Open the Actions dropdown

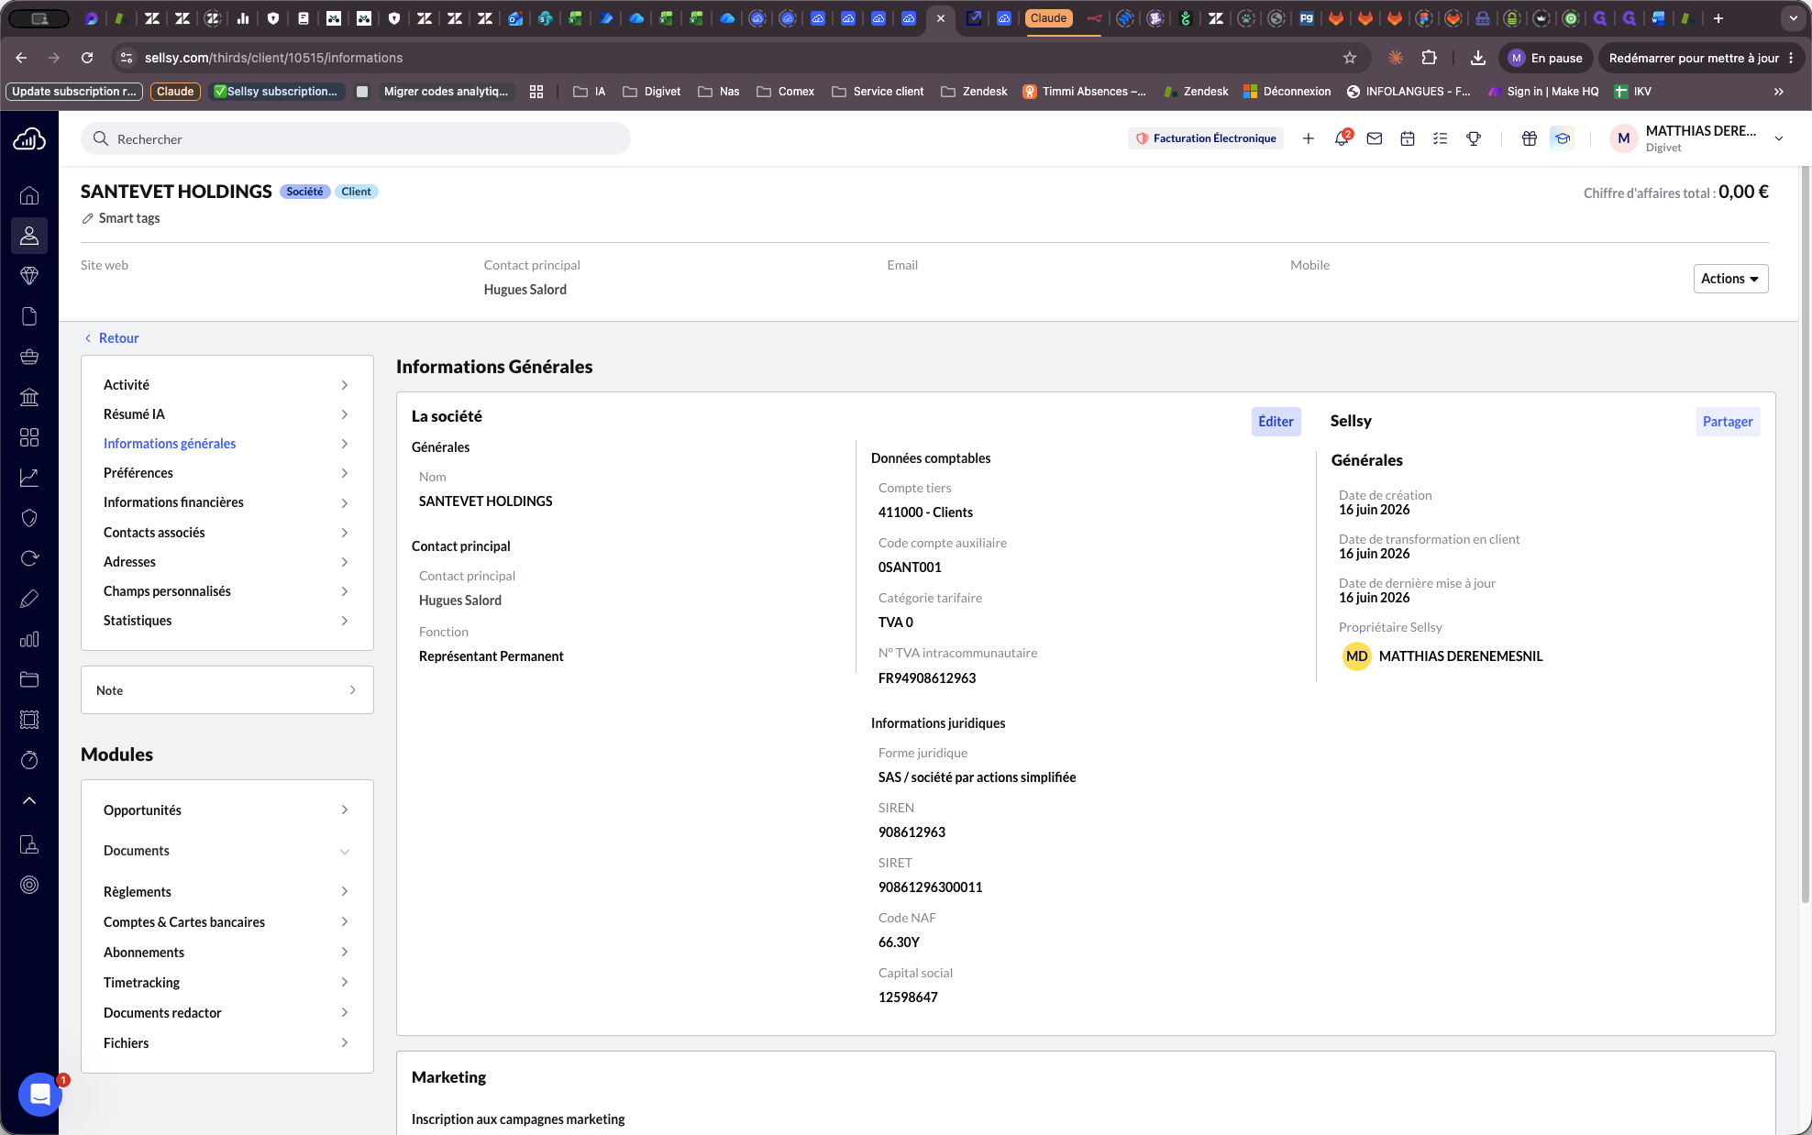tap(1730, 279)
